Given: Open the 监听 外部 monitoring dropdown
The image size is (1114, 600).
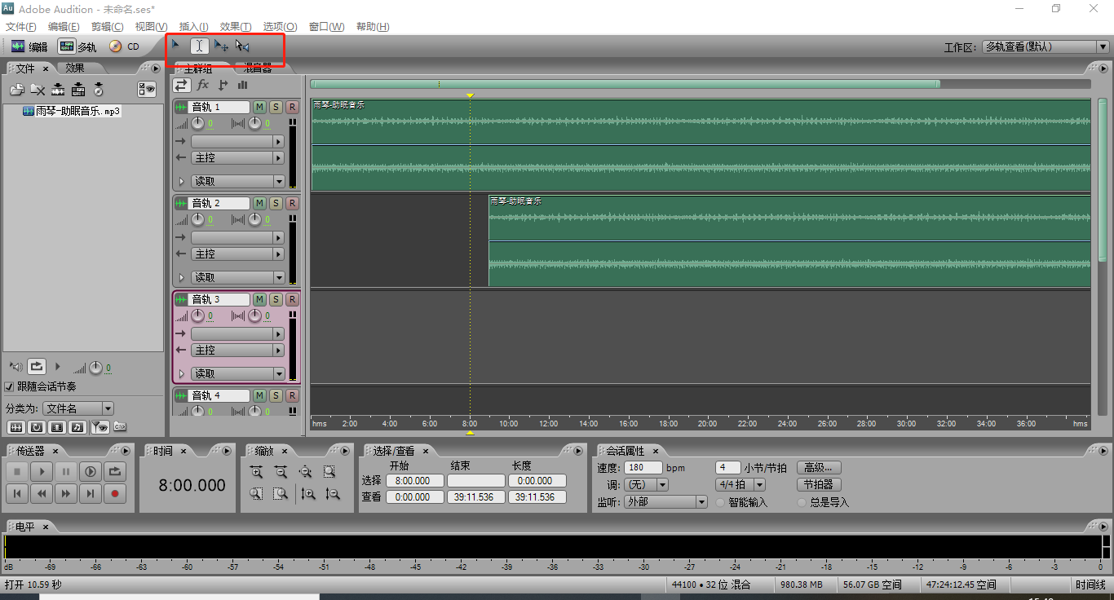Looking at the screenshot, I should pos(665,502).
